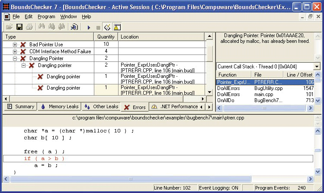
Task: Open the Program menu
Action: click(x=46, y=16)
